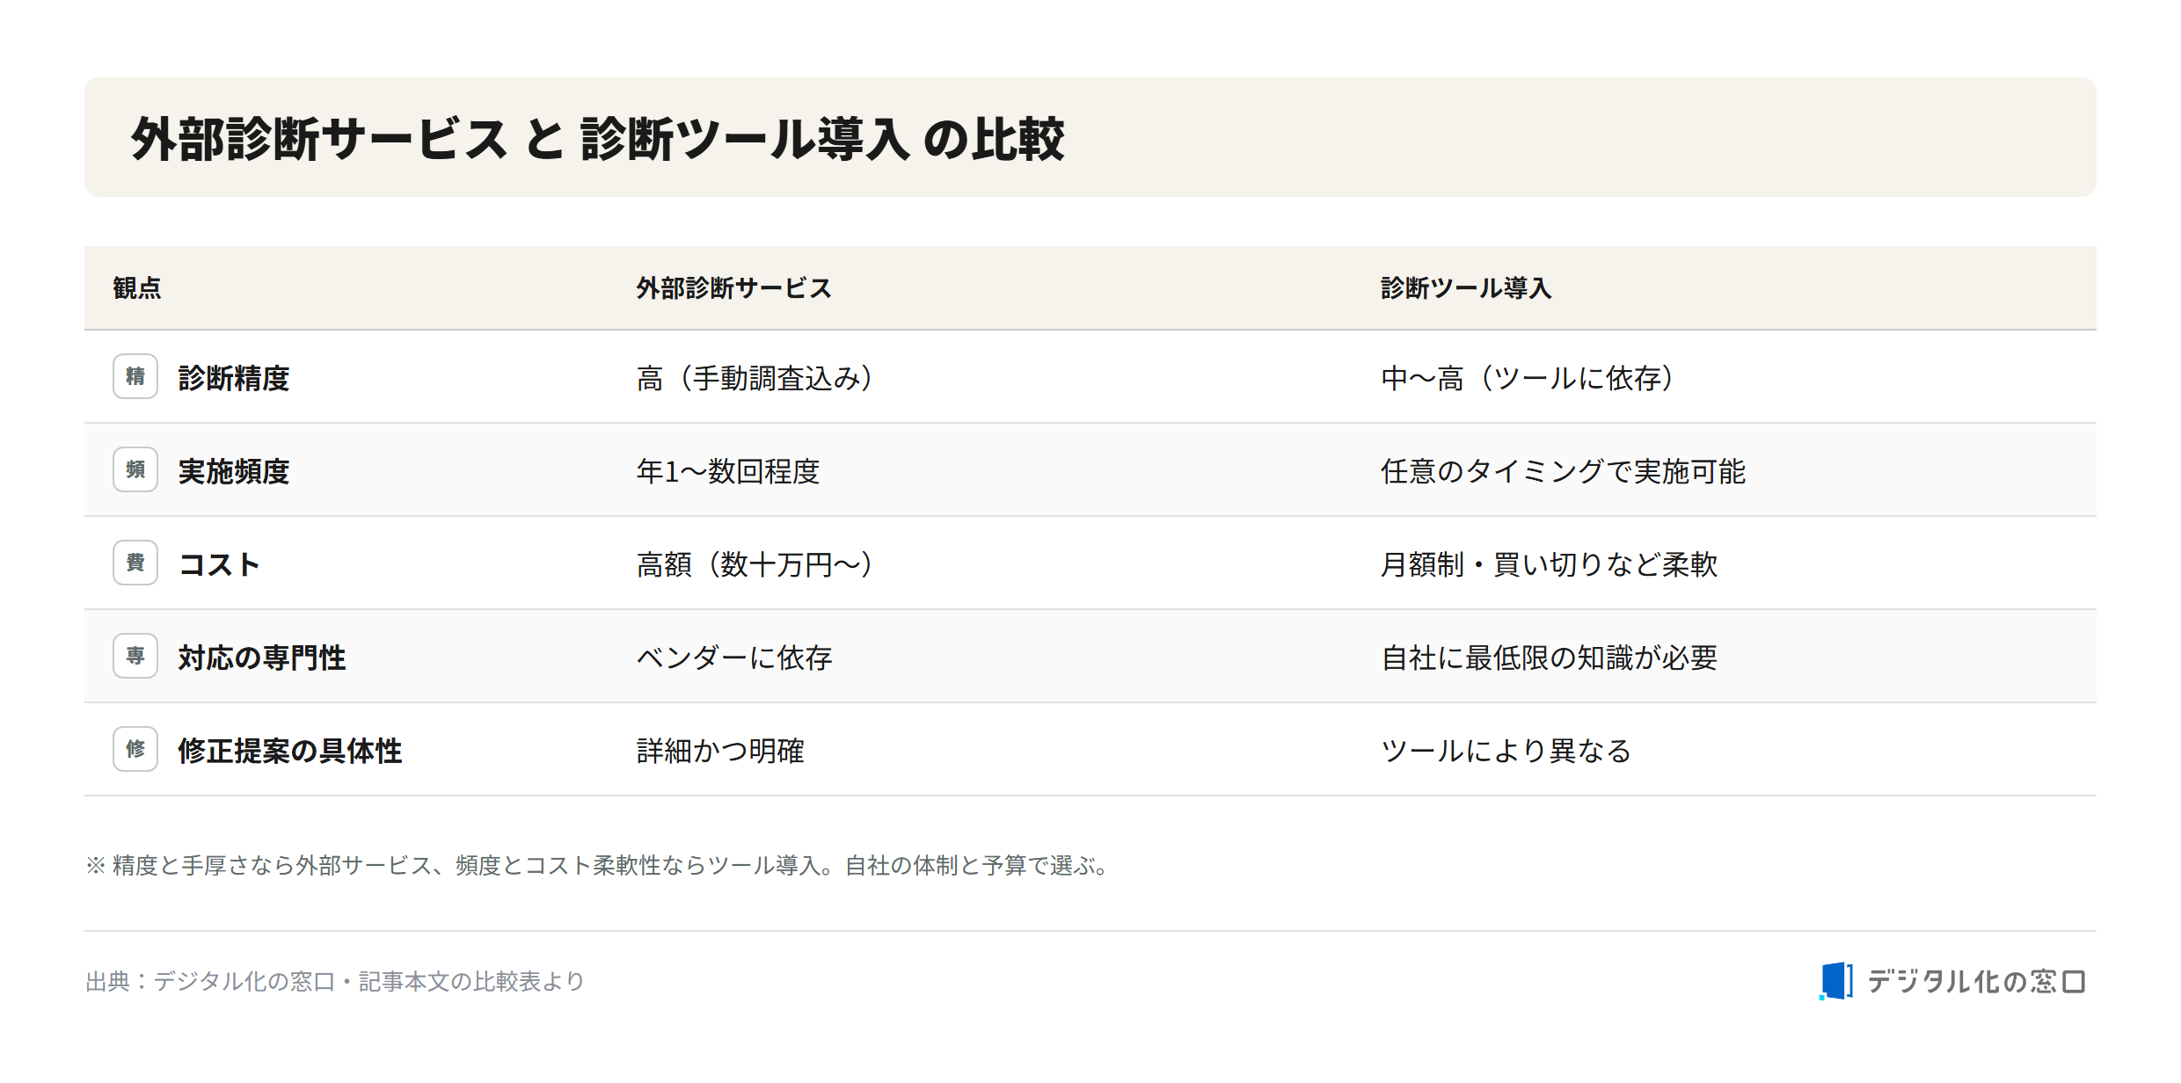Click the 出典 source text at bottom
This screenshot has height=1083, width=2181.
[x=335, y=981]
